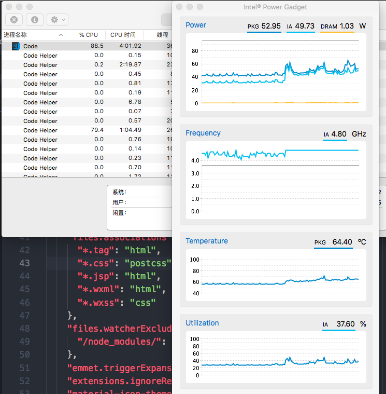Click the "extensions.ignoreRe" setting key
386x394 pixels.
pos(120,381)
